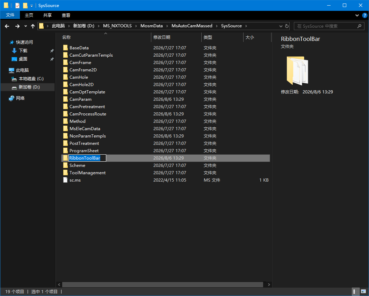This screenshot has height=296, width=369.
Task: Open 桌面 in the navigation pane
Action: coord(23,59)
